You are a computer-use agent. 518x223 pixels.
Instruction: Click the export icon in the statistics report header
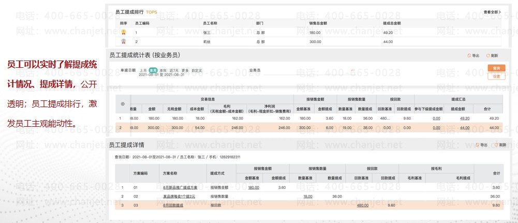[469, 55]
